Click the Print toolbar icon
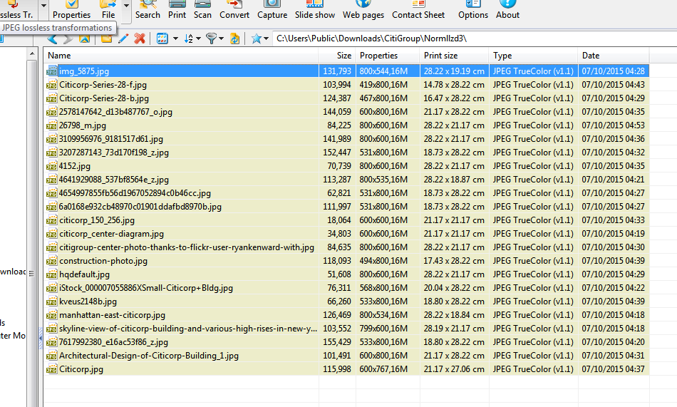 tap(177, 10)
